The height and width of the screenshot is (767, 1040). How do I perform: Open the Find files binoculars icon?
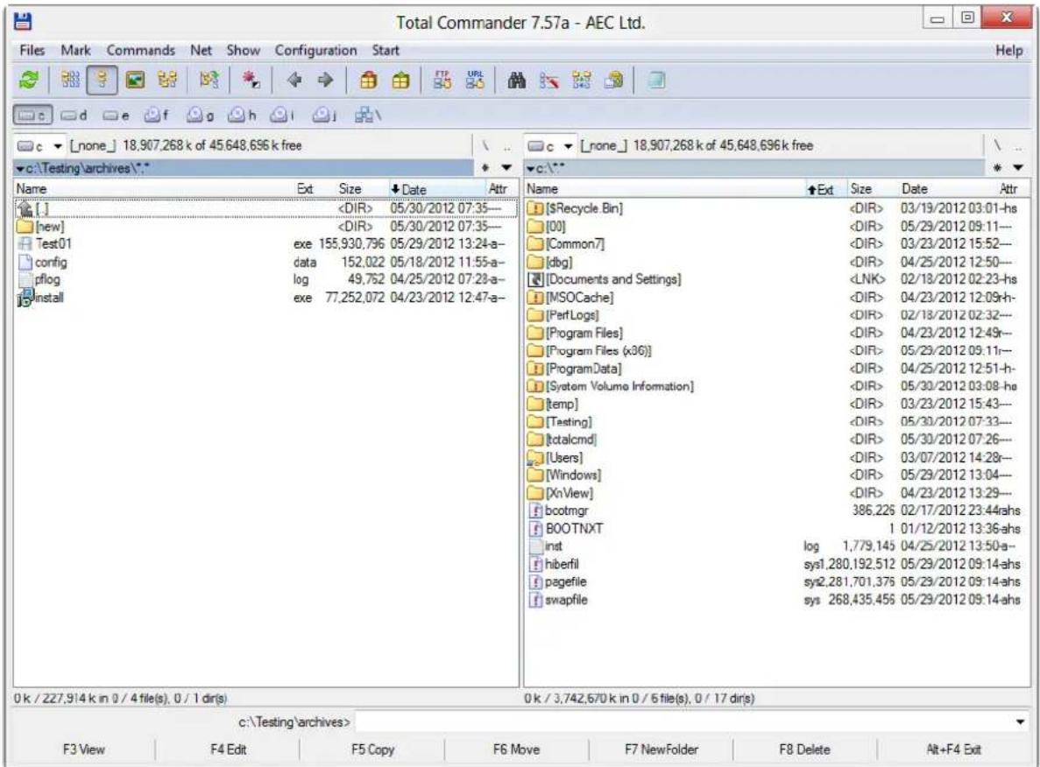[x=517, y=81]
